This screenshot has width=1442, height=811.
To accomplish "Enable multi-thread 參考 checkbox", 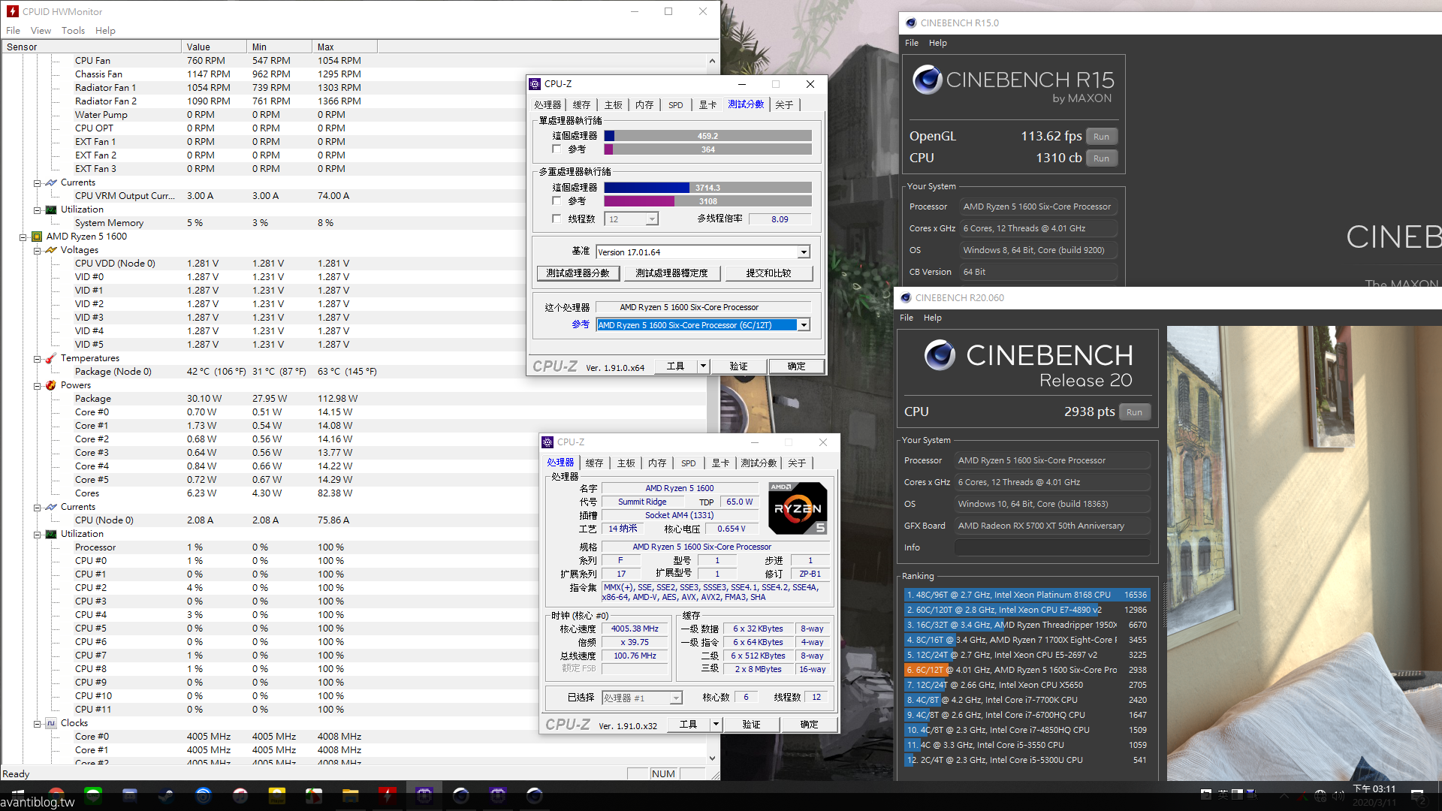I will pos(557,200).
